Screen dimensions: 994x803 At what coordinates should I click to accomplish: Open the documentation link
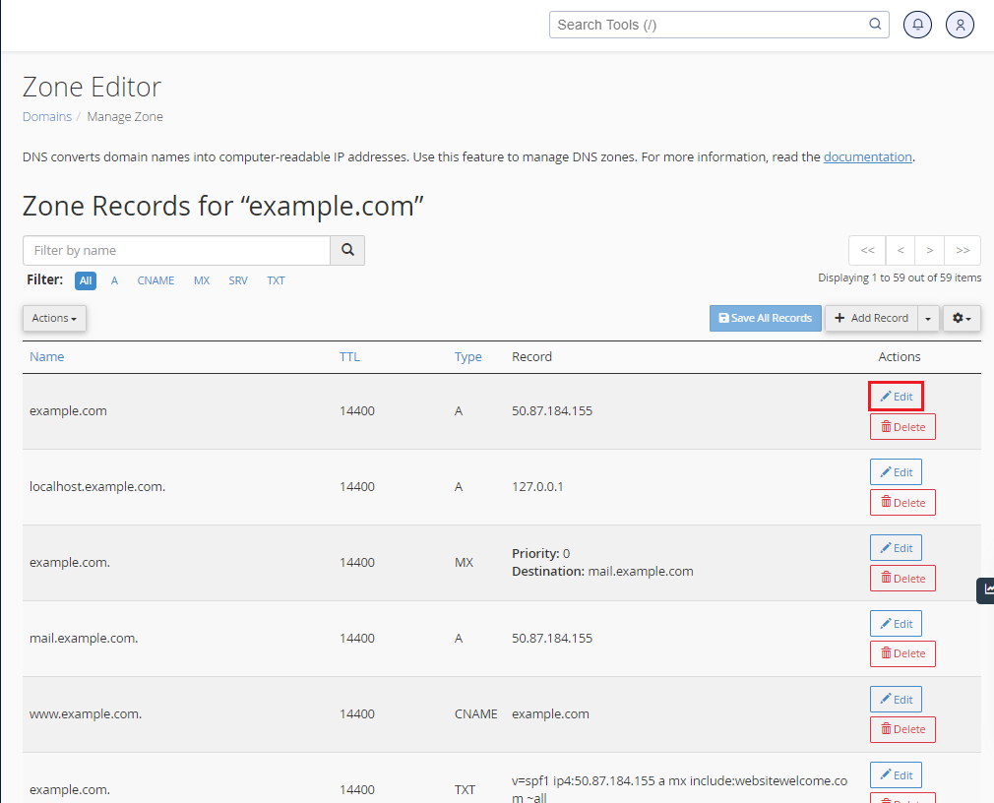tap(867, 156)
